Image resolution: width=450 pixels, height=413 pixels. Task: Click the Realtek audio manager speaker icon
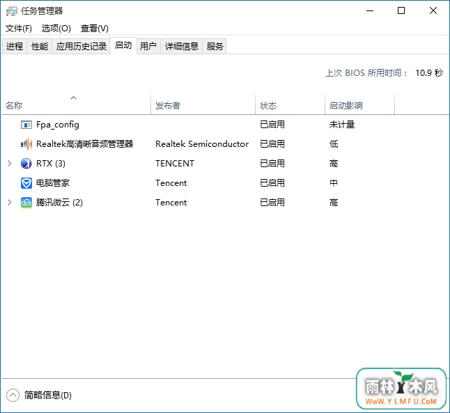(26, 144)
